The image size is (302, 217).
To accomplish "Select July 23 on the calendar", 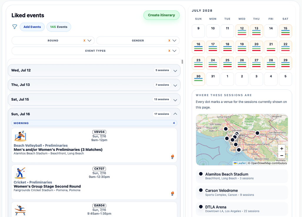I will click(x=198, y=63).
